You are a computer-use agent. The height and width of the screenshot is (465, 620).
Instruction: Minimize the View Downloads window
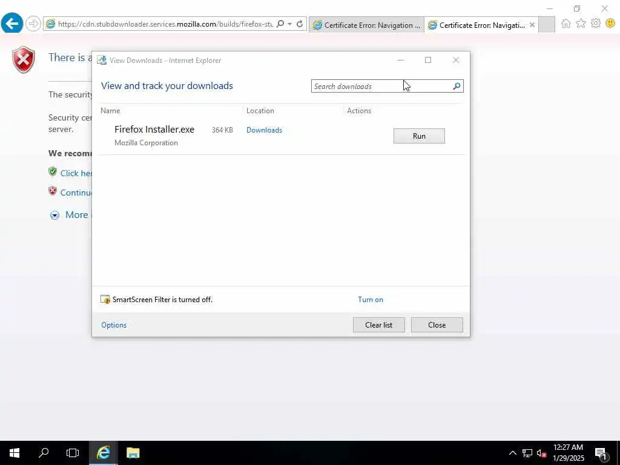tap(401, 60)
